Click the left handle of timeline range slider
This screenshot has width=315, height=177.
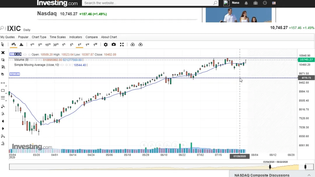pos(270,167)
